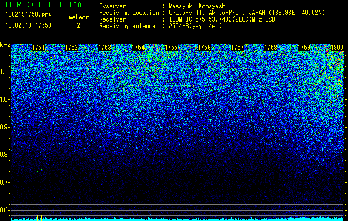Click the 0.8 kHz frequency label
The height and width of the screenshot is (221, 348).
4,155
